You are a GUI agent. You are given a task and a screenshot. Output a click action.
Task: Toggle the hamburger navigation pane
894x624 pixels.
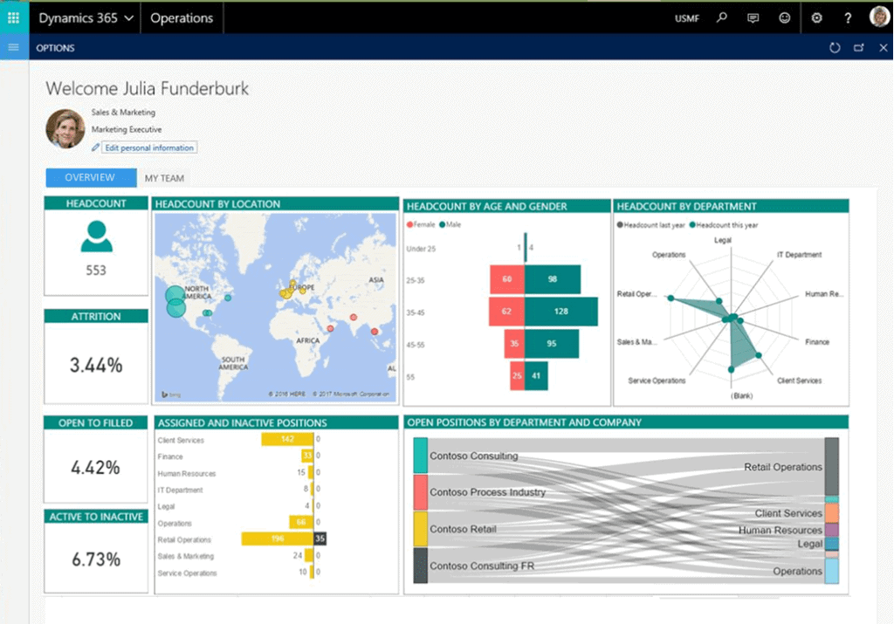pos(13,47)
